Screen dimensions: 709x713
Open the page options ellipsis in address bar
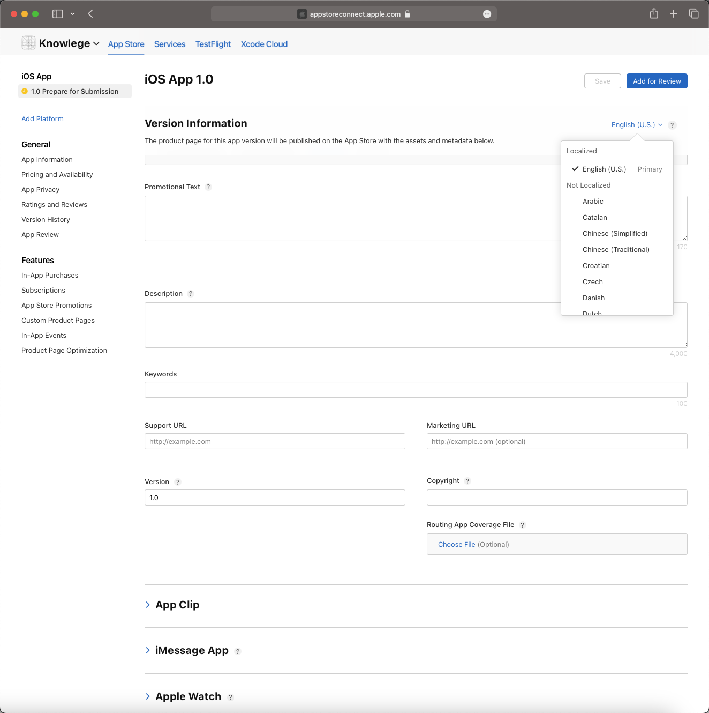click(487, 14)
